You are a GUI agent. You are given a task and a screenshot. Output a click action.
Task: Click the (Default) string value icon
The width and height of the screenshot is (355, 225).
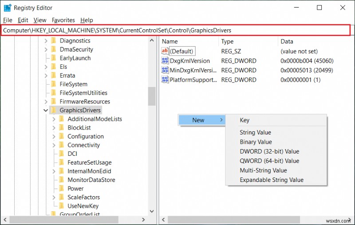click(x=165, y=51)
